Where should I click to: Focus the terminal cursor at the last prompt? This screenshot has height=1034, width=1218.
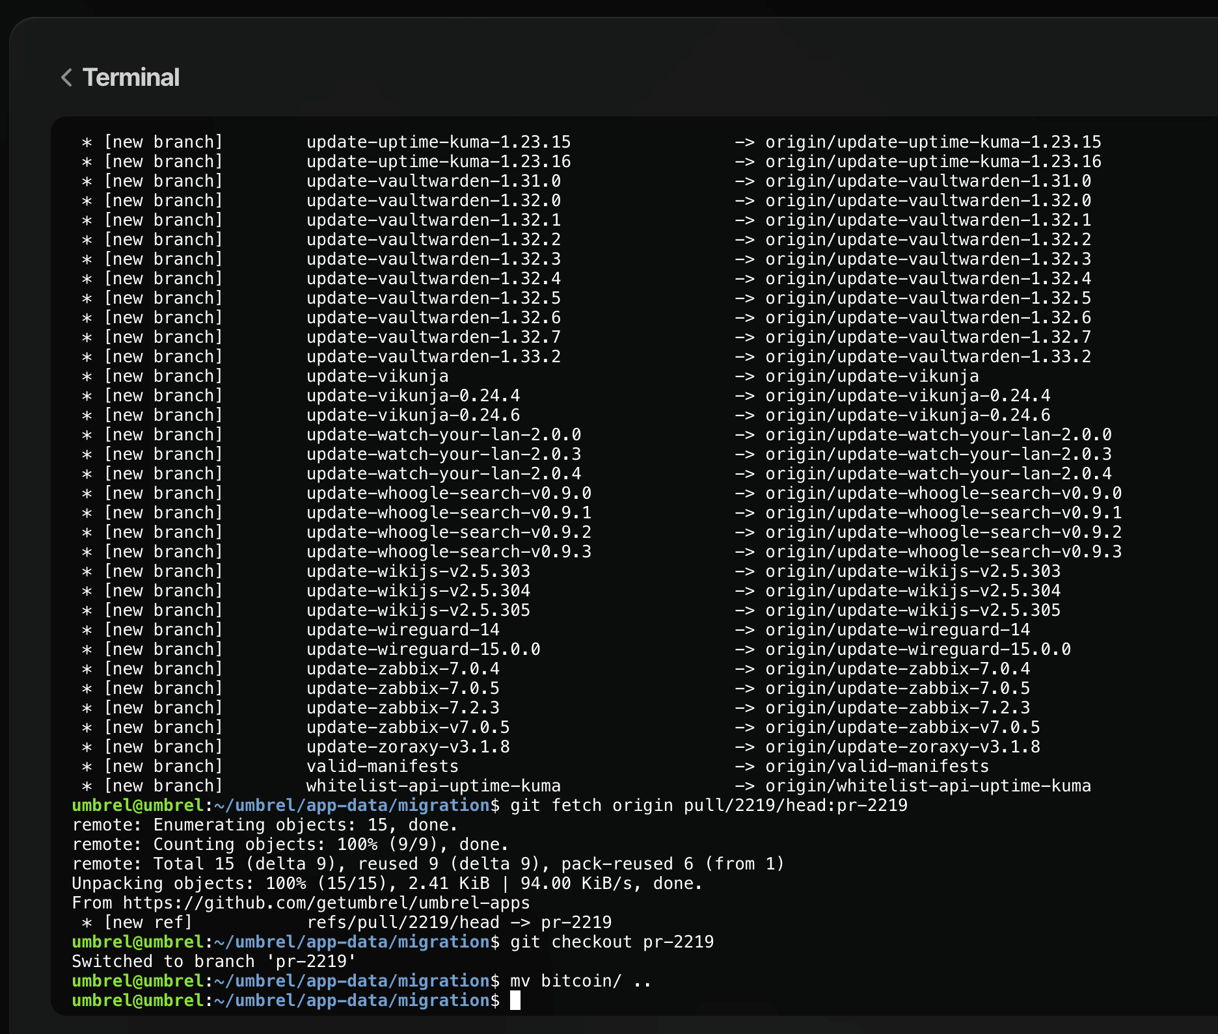click(x=515, y=1000)
